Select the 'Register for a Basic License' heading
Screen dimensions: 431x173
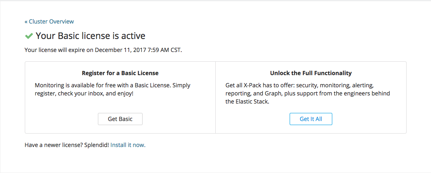[120, 73]
